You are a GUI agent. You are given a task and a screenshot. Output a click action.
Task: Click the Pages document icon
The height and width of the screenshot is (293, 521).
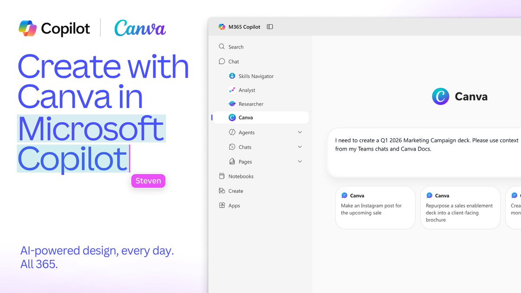point(232,161)
